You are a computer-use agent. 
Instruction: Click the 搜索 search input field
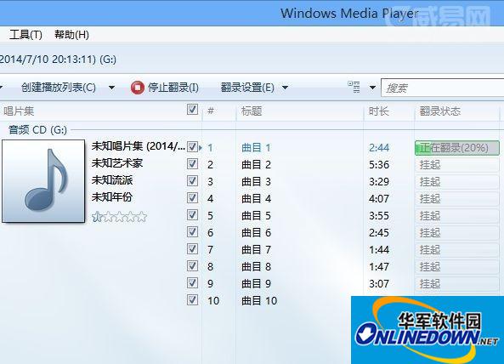click(x=443, y=88)
